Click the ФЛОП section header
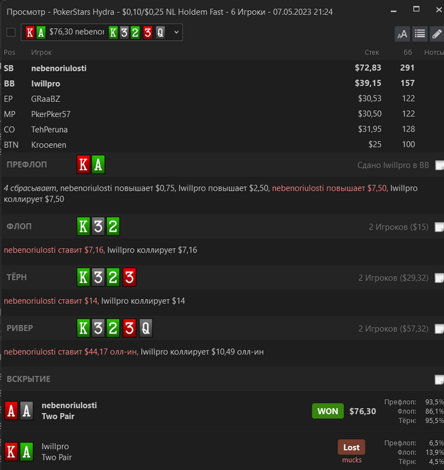The image size is (444, 470). pos(19,226)
